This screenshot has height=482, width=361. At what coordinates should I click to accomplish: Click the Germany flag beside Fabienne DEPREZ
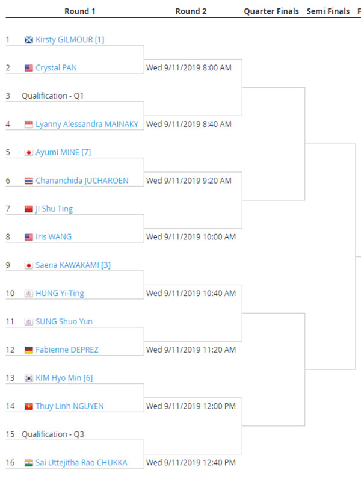coord(28,350)
